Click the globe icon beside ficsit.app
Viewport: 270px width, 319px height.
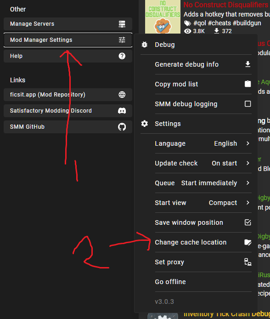[x=122, y=95]
